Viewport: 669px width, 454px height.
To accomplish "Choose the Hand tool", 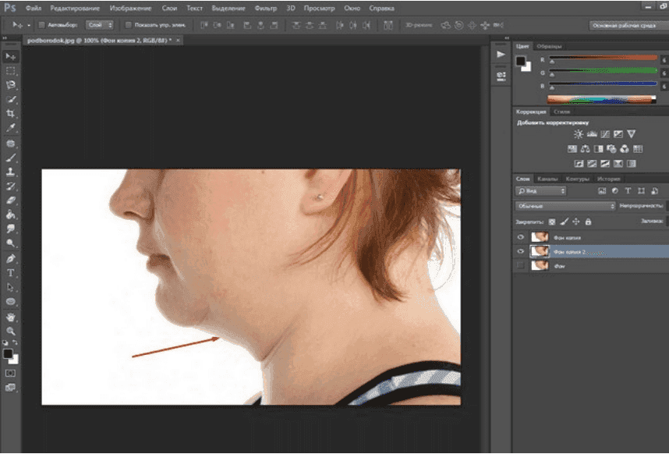I will pyautogui.click(x=11, y=317).
